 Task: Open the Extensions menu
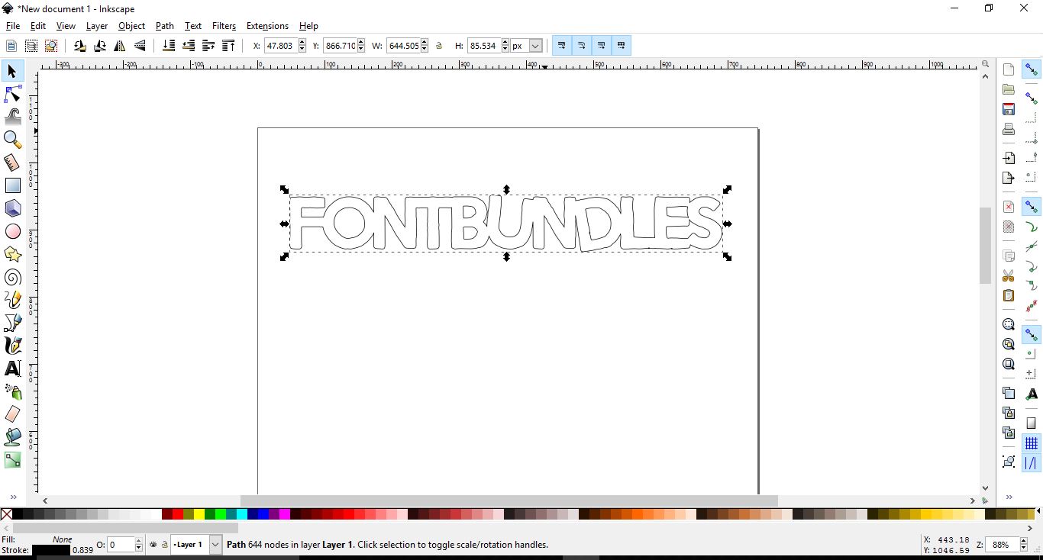coord(267,26)
